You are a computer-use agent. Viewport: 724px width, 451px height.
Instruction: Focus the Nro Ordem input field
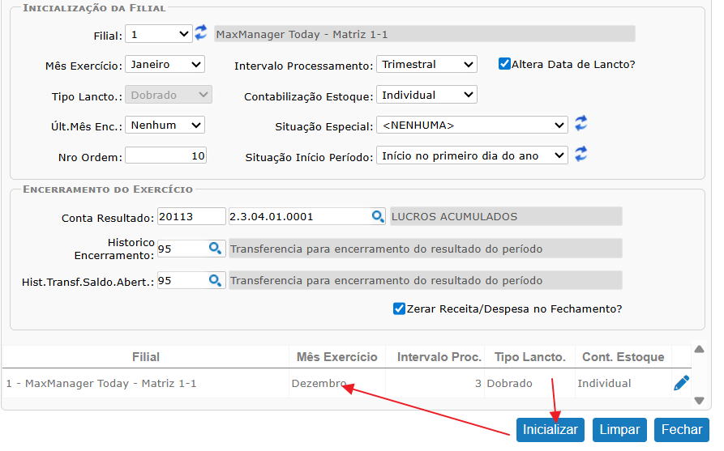(166, 155)
